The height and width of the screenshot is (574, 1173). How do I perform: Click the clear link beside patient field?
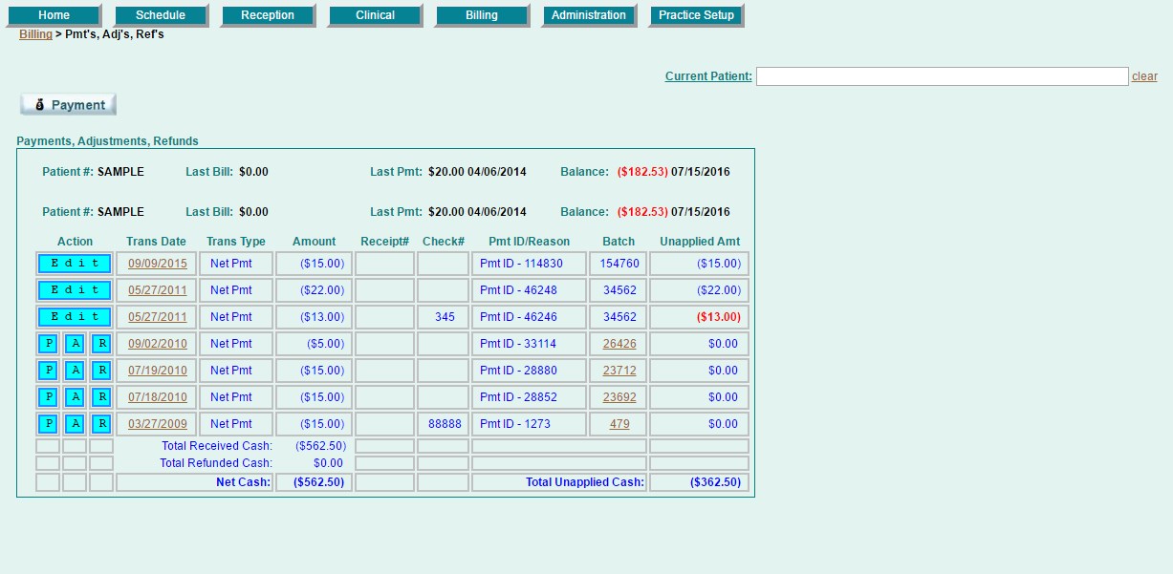[x=1144, y=76]
